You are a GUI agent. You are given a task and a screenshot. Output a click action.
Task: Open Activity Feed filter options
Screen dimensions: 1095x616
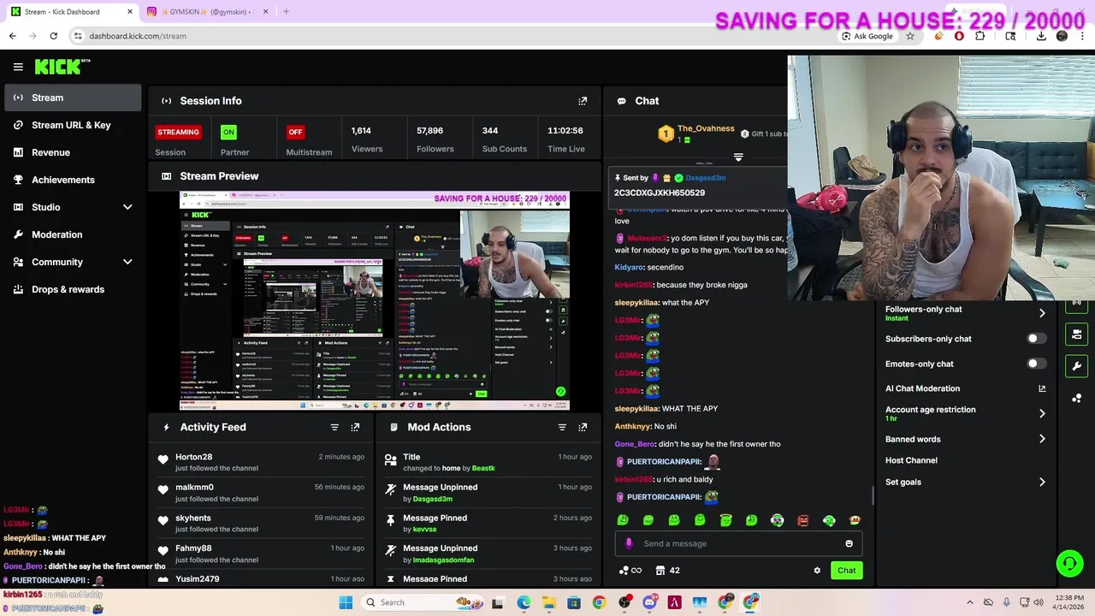(334, 427)
